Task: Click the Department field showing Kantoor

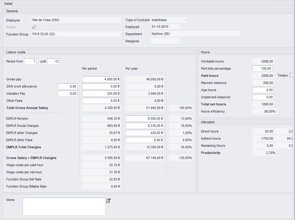Action: (195, 34)
